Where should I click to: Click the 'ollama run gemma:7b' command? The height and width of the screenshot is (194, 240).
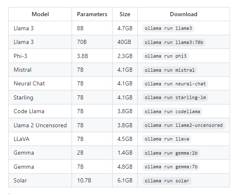pos(171,167)
